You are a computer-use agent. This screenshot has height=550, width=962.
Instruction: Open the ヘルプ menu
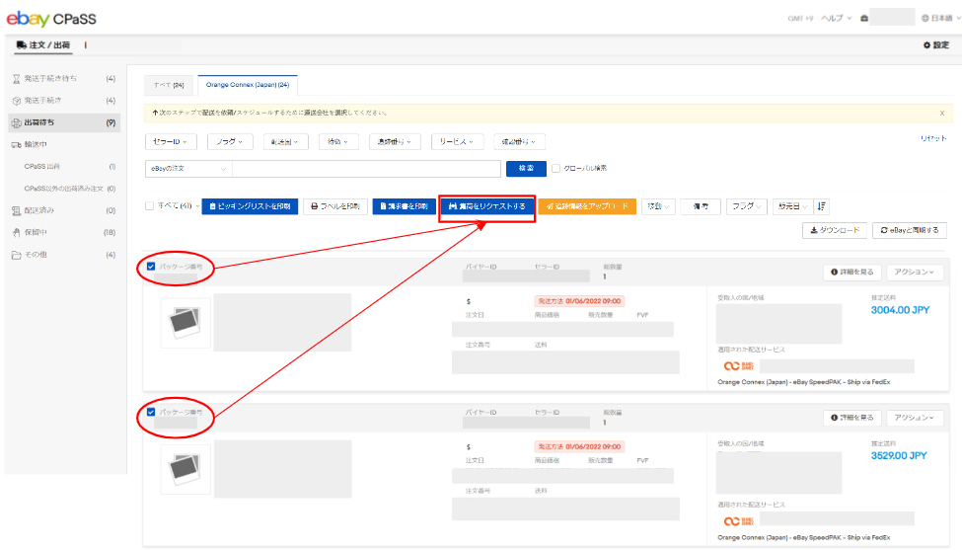pos(835,18)
